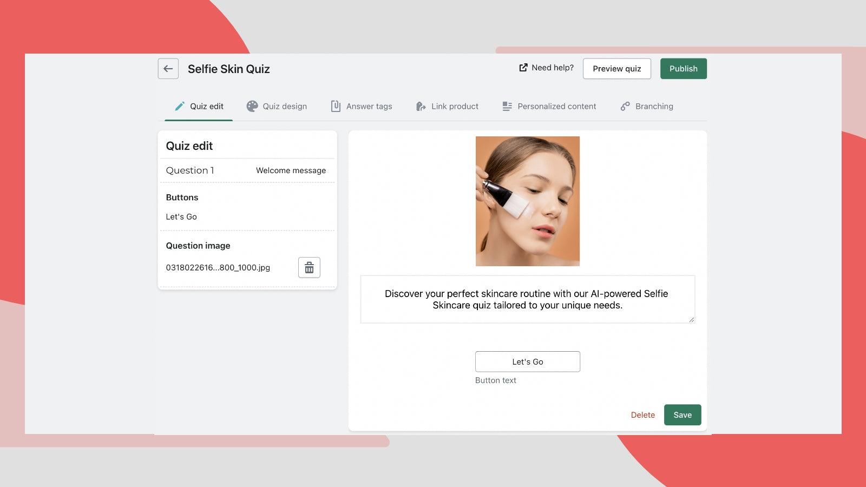Click the Answer tags paperclip icon
866x487 pixels.
(336, 106)
